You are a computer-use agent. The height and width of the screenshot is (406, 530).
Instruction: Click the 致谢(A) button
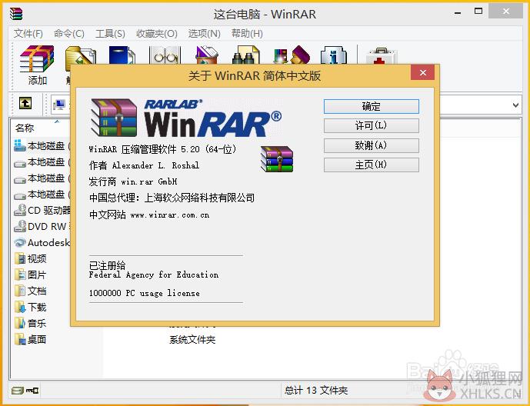(371, 145)
